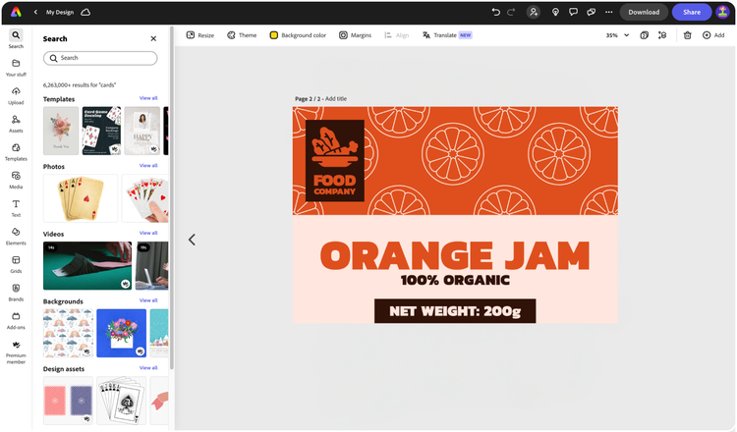This screenshot has width=737, height=432.
Task: Click the Search input field
Action: (x=100, y=58)
